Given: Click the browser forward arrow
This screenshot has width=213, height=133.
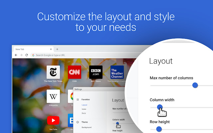Looking at the screenshot, I should (x=21, y=55).
